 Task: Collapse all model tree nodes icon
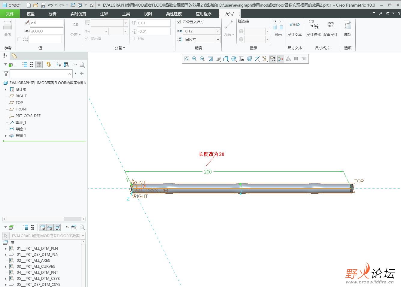pyautogui.click(x=32, y=65)
